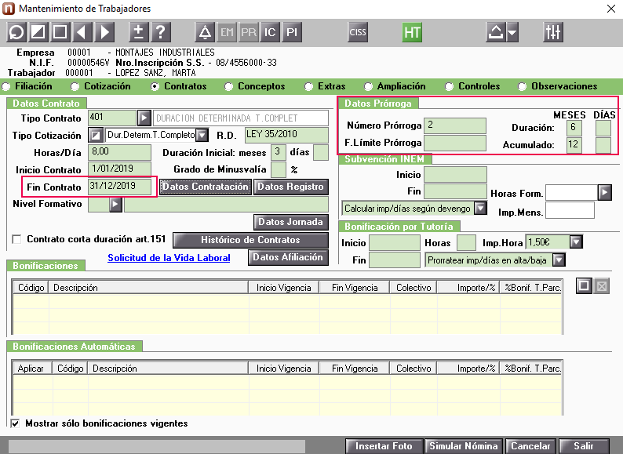This screenshot has height=454, width=623.
Task: Click the refresh circular-arrow toolbar icon
Action: tap(16, 32)
